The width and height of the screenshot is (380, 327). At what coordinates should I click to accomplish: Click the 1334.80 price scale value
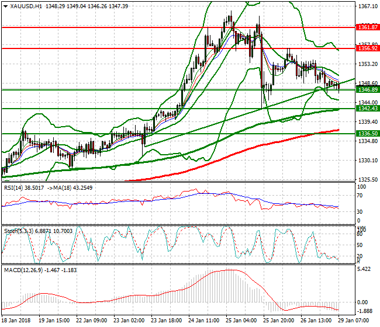[368, 141]
